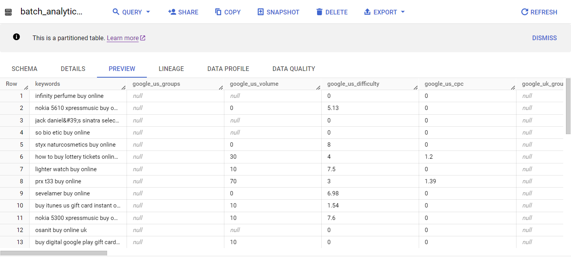
Task: Select the Export icon
Action: (x=367, y=12)
